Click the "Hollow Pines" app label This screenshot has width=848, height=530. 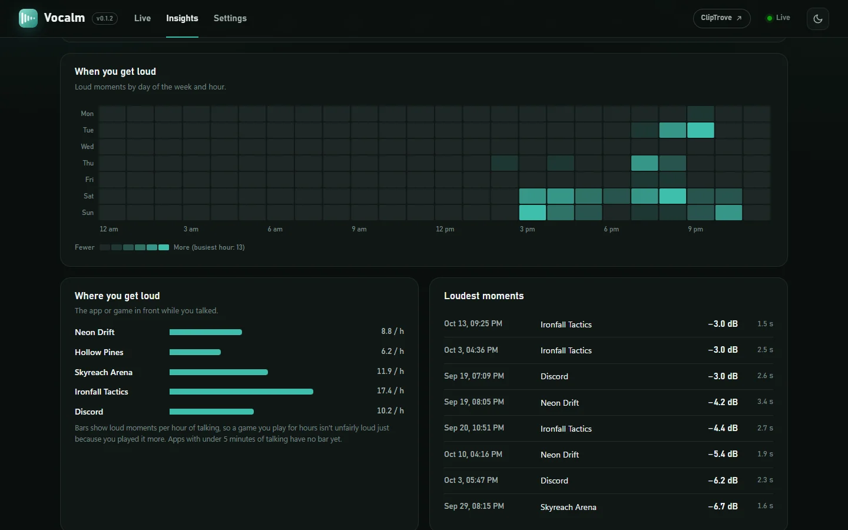click(x=99, y=352)
